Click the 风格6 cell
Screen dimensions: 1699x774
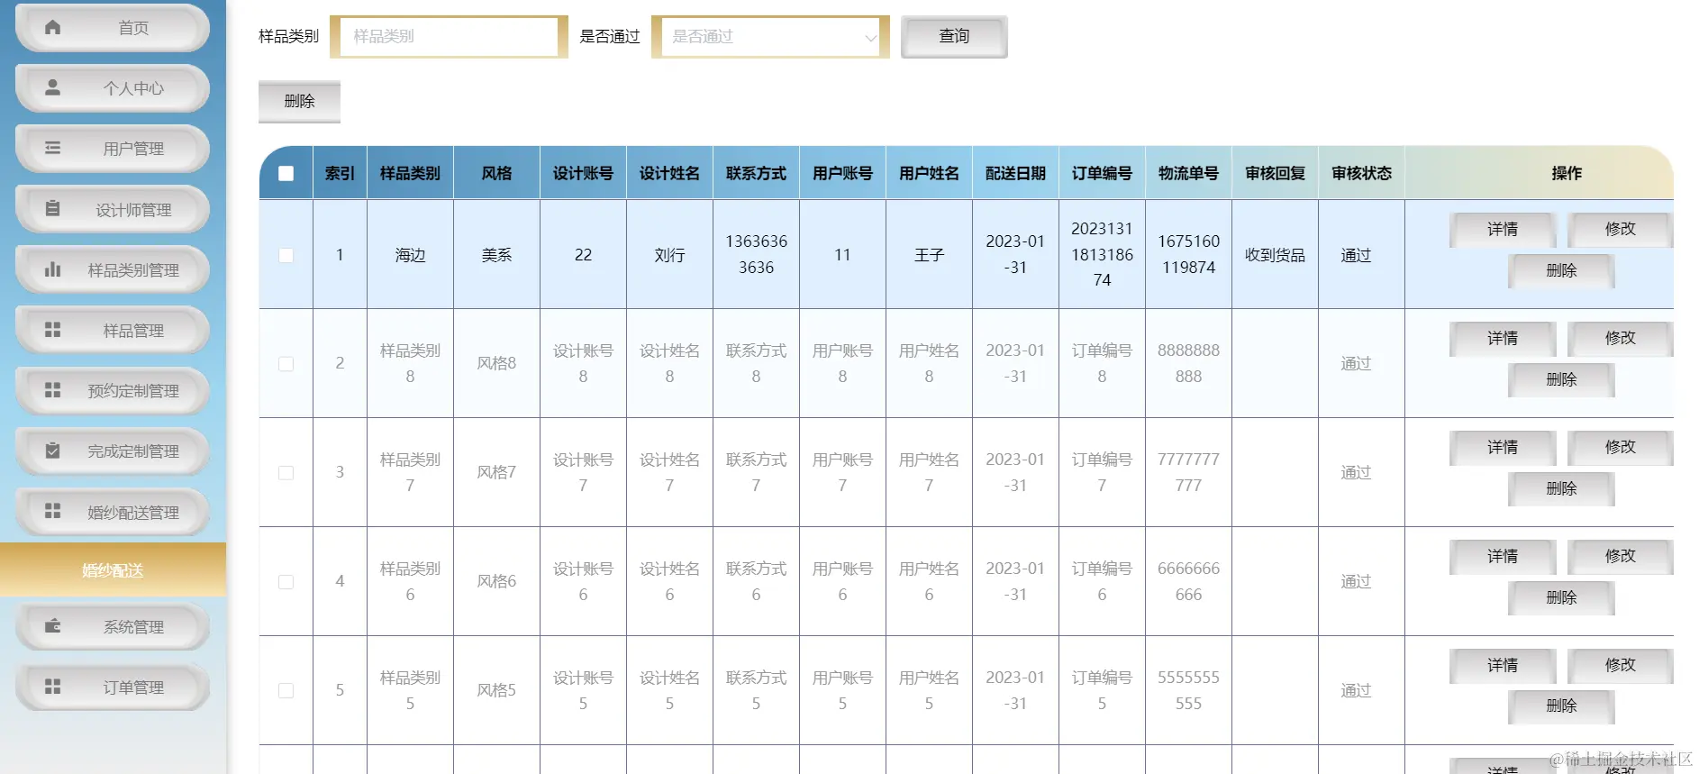(x=496, y=582)
